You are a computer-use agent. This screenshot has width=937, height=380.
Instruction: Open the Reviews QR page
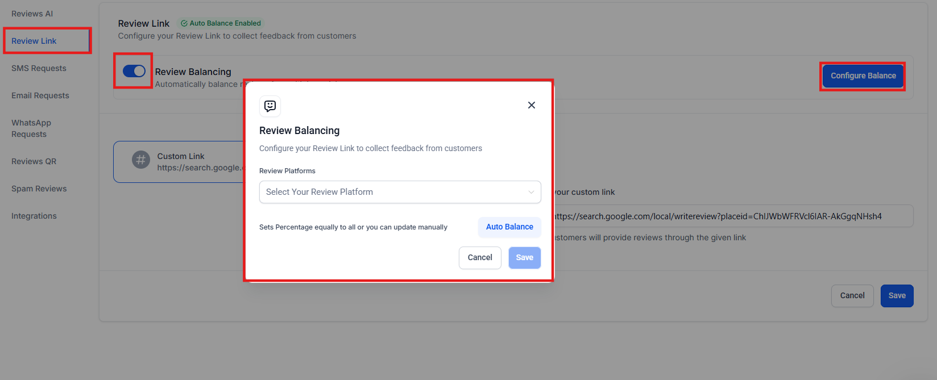(x=34, y=161)
